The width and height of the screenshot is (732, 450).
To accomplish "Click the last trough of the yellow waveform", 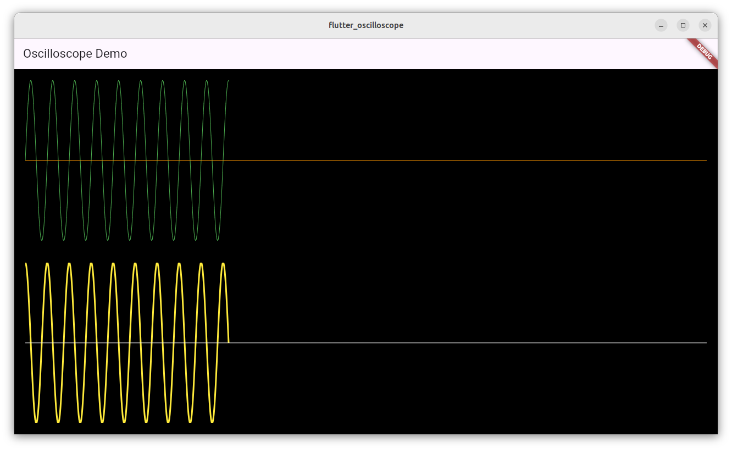I will (x=212, y=421).
